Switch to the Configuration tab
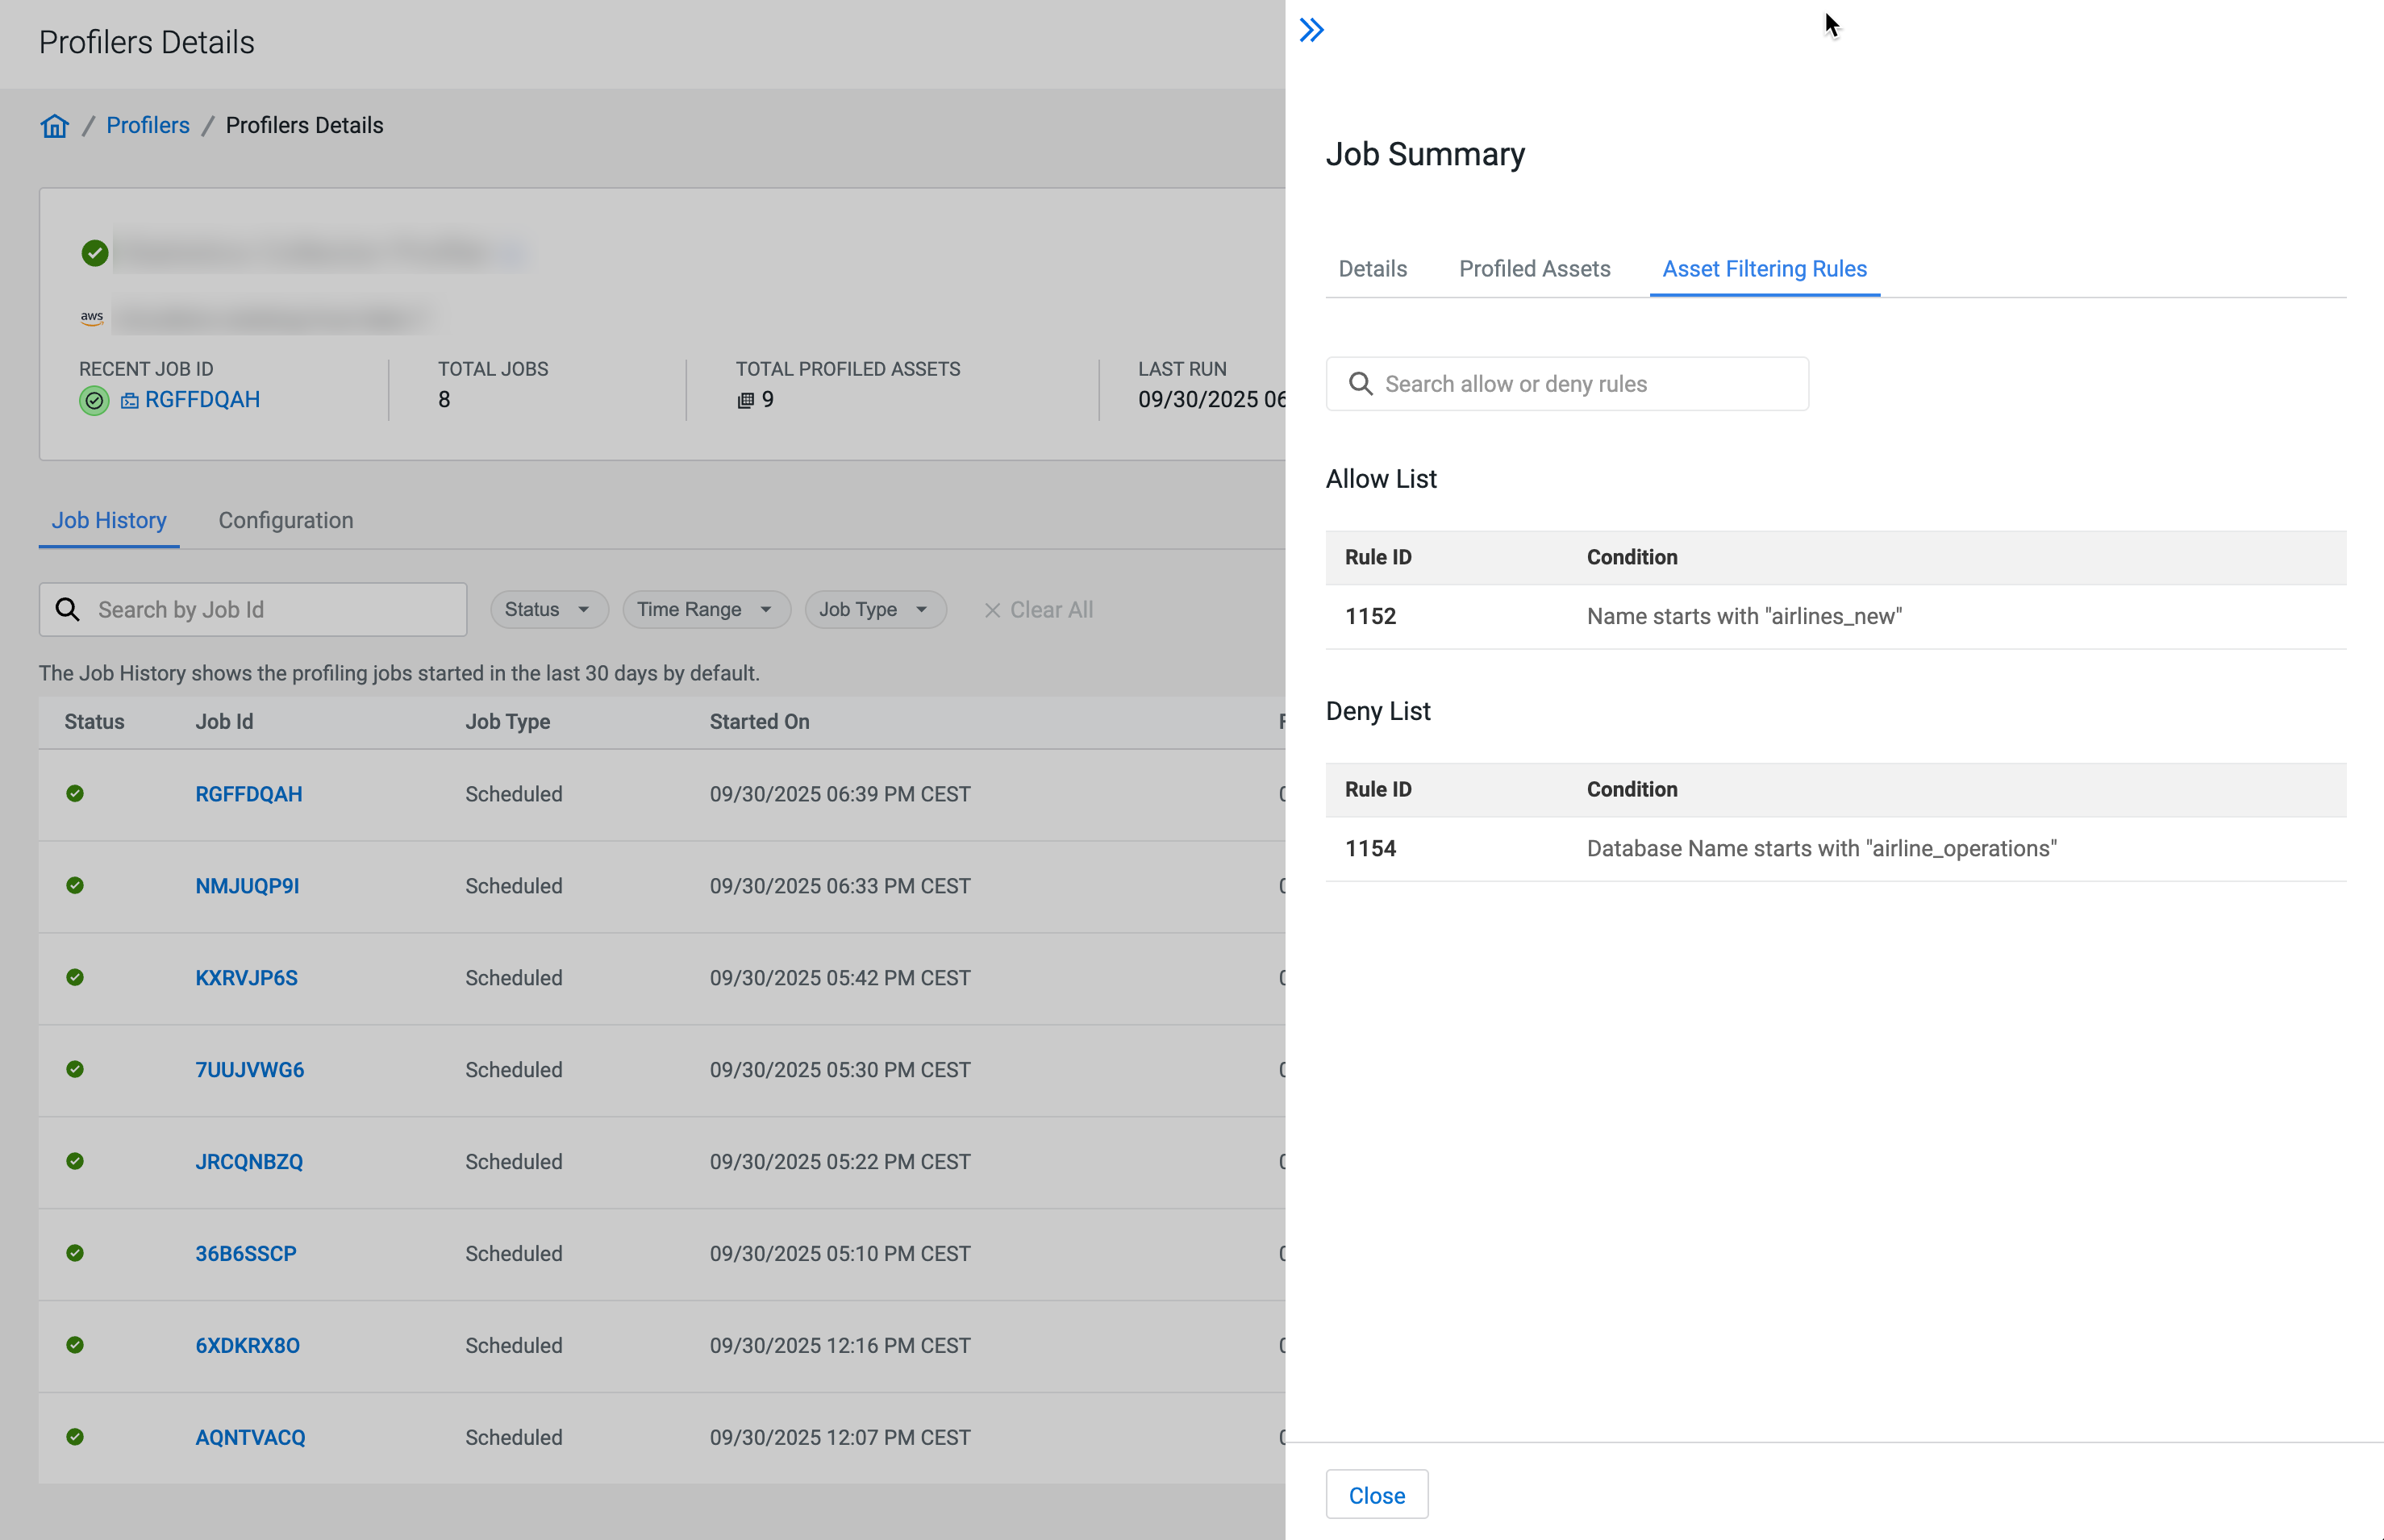This screenshot has height=1540, width=2384. 286,521
